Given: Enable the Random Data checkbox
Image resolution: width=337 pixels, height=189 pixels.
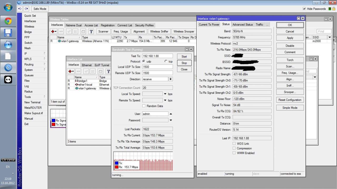Looking at the screenshot, I should click(x=144, y=106).
